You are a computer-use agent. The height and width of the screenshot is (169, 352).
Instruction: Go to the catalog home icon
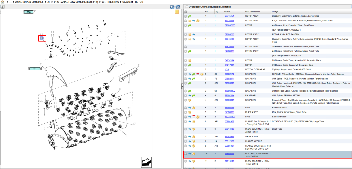(2, 2)
